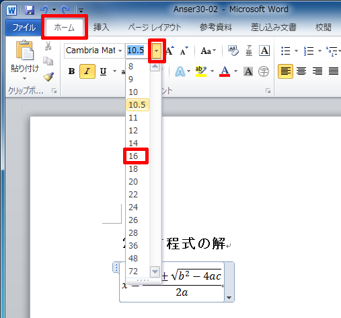Switch to the ホーム tab

click(x=65, y=28)
